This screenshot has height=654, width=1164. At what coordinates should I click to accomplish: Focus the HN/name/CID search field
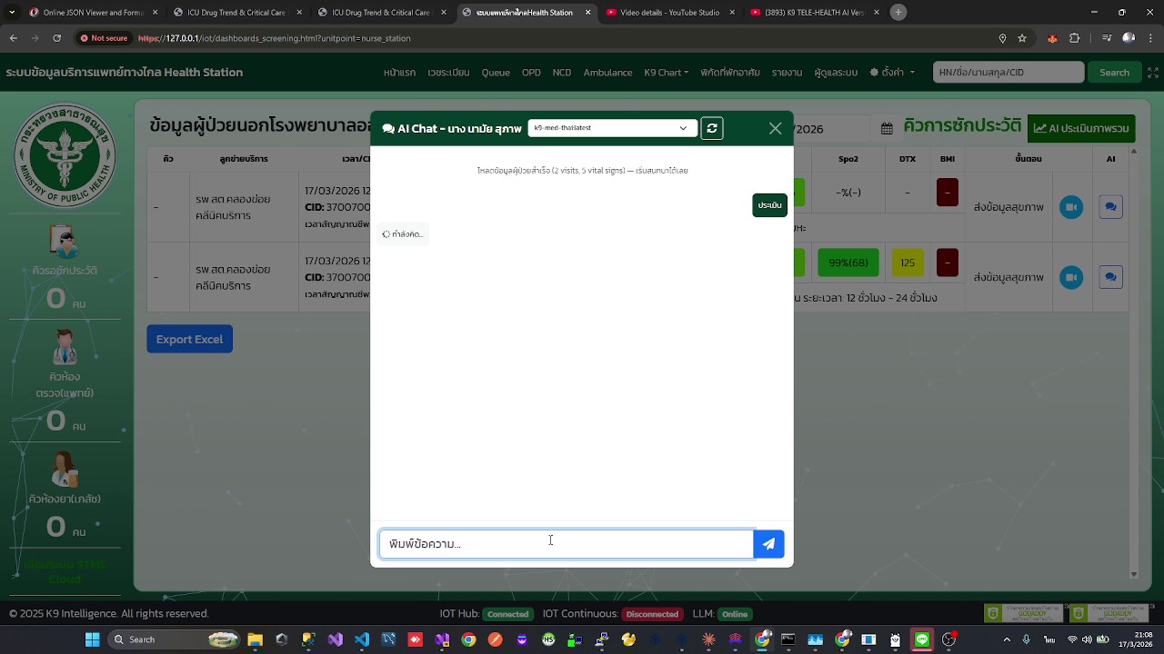tap(1008, 73)
